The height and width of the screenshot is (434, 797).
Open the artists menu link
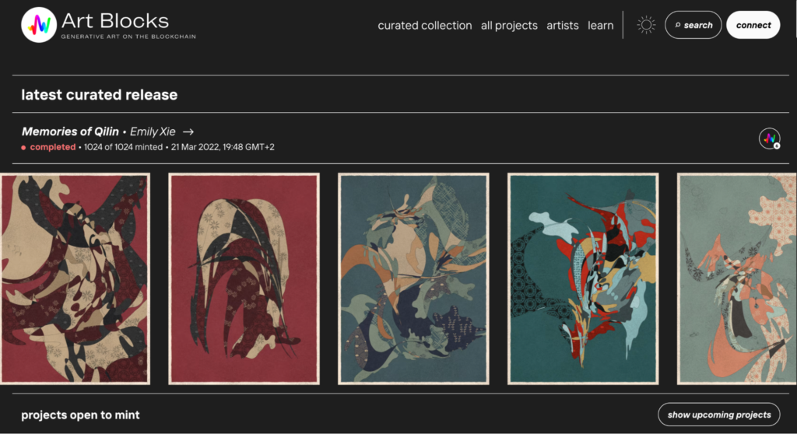click(562, 26)
